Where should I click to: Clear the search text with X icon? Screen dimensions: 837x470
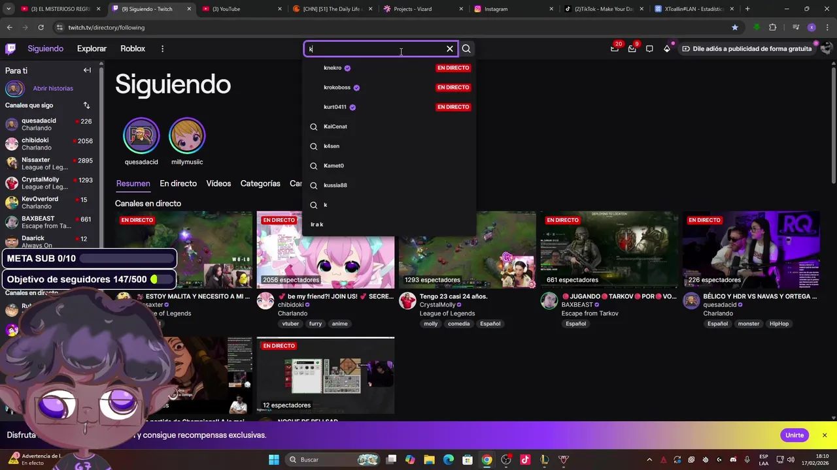[x=450, y=49]
